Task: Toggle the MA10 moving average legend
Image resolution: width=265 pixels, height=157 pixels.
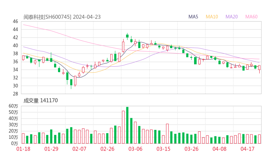Action: pos(212,17)
